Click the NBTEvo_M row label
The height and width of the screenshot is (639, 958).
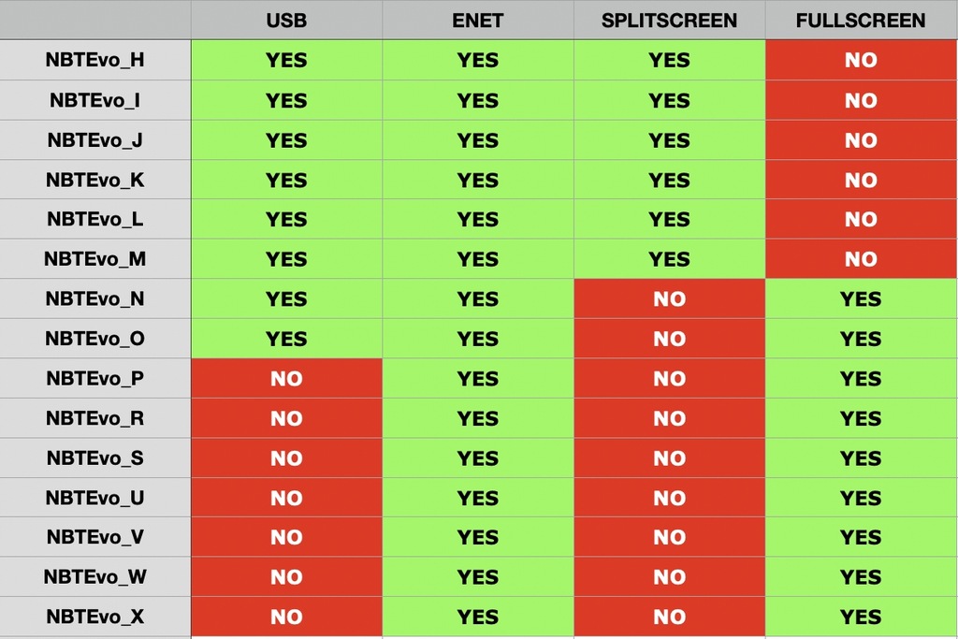coord(95,259)
